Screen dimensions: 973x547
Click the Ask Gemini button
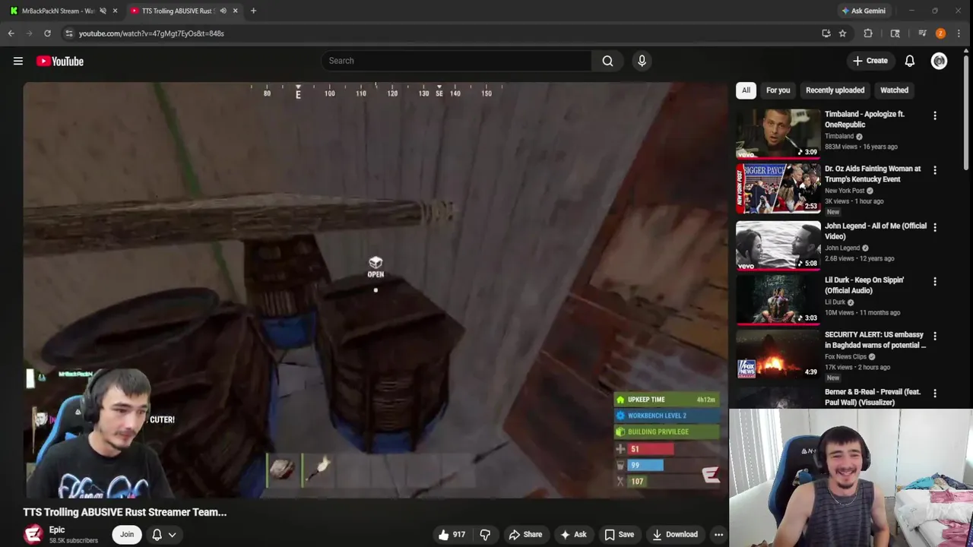tap(864, 11)
